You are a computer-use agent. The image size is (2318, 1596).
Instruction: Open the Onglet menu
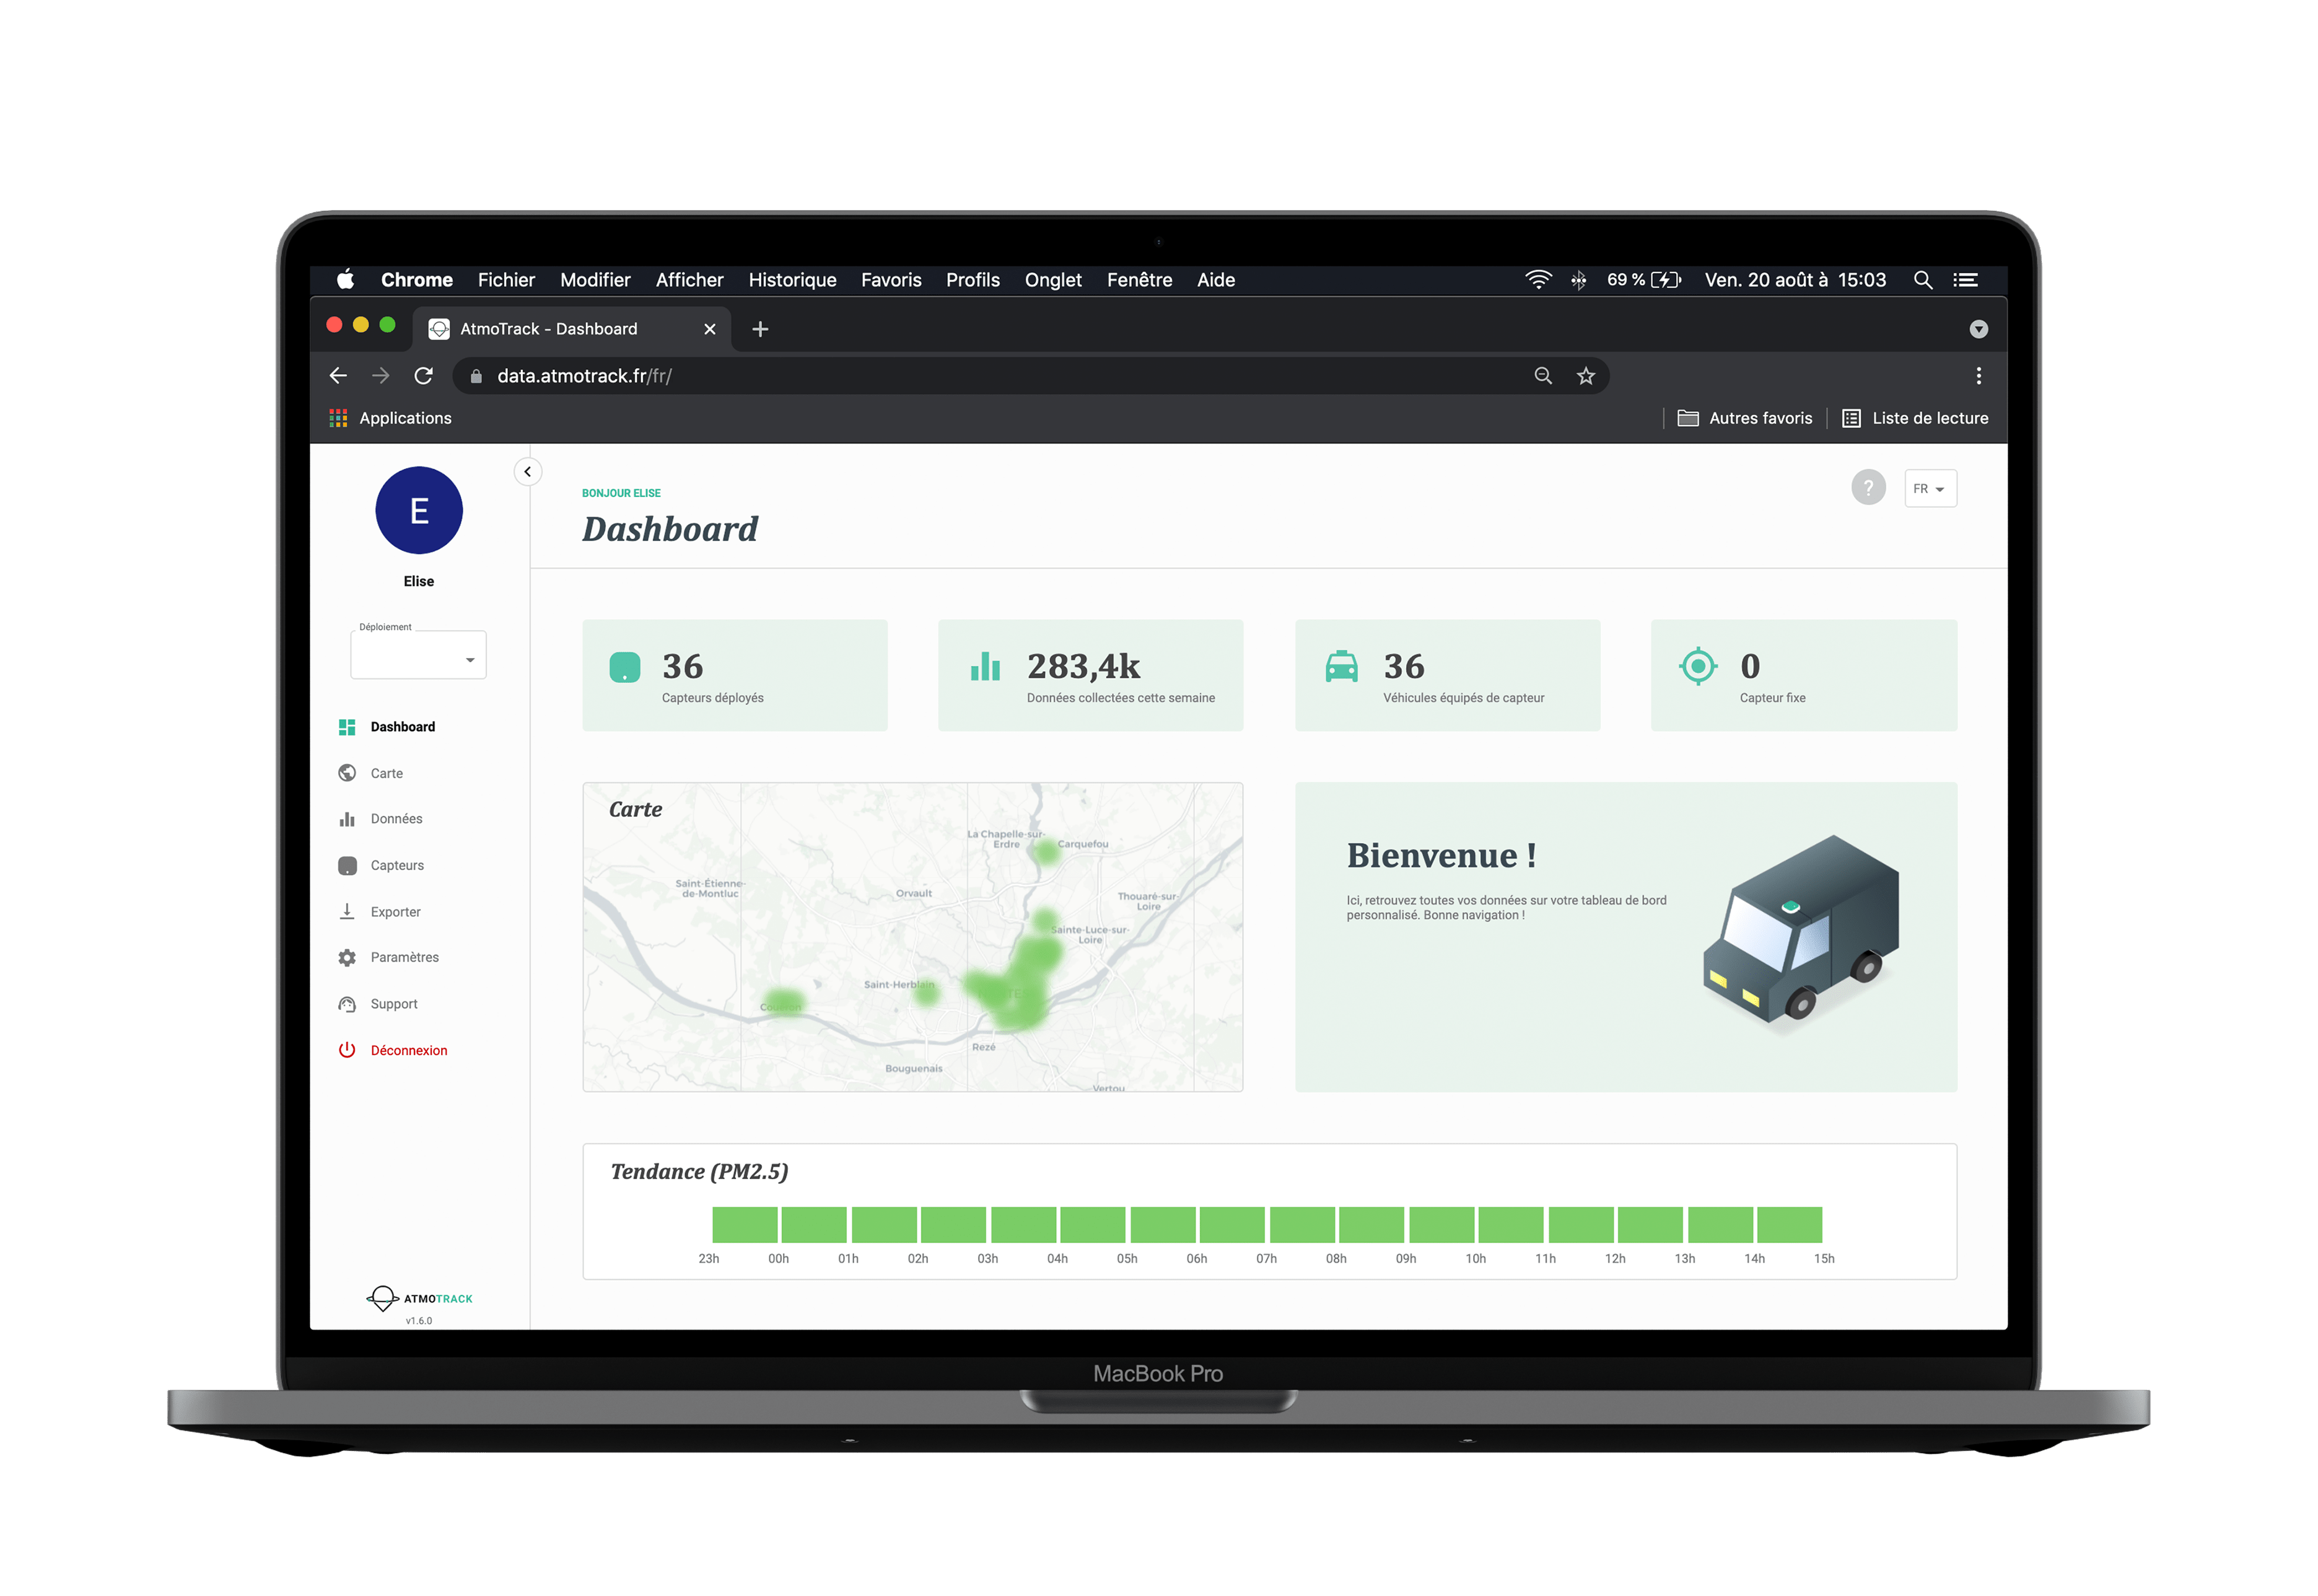coord(1052,280)
